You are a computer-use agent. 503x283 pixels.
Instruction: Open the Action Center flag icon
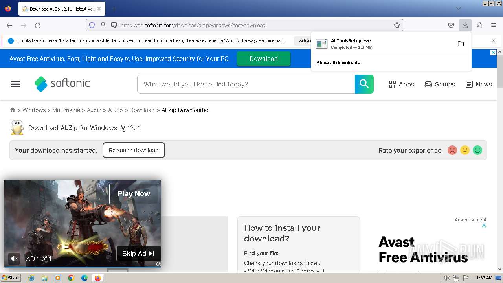coord(465,278)
